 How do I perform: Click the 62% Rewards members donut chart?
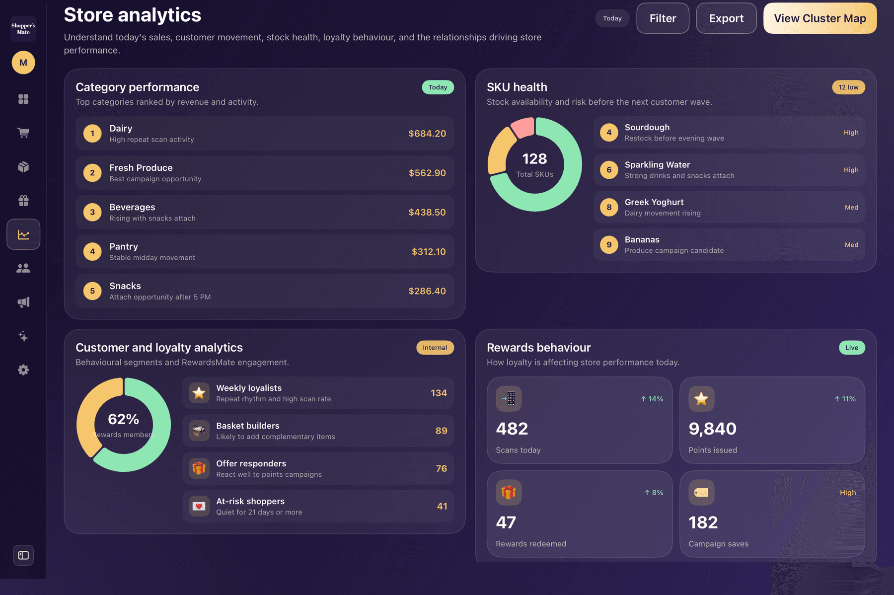(124, 425)
